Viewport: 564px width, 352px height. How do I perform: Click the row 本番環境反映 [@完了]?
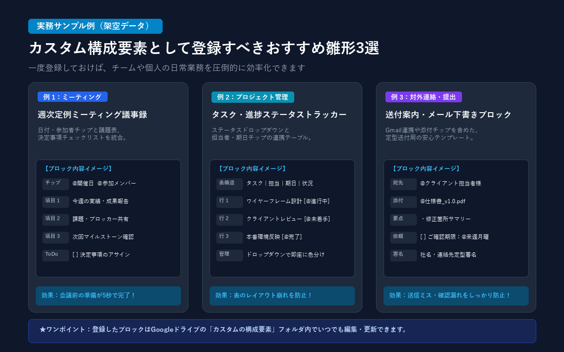tap(274, 237)
